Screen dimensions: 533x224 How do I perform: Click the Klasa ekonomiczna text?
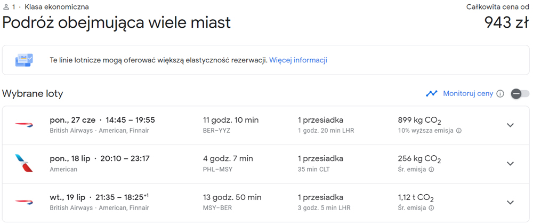57,7
